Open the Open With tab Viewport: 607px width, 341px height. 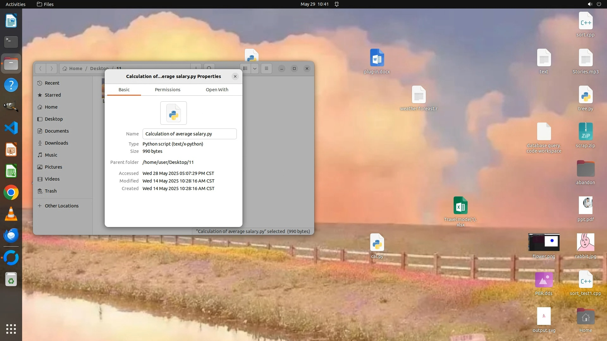(x=217, y=90)
